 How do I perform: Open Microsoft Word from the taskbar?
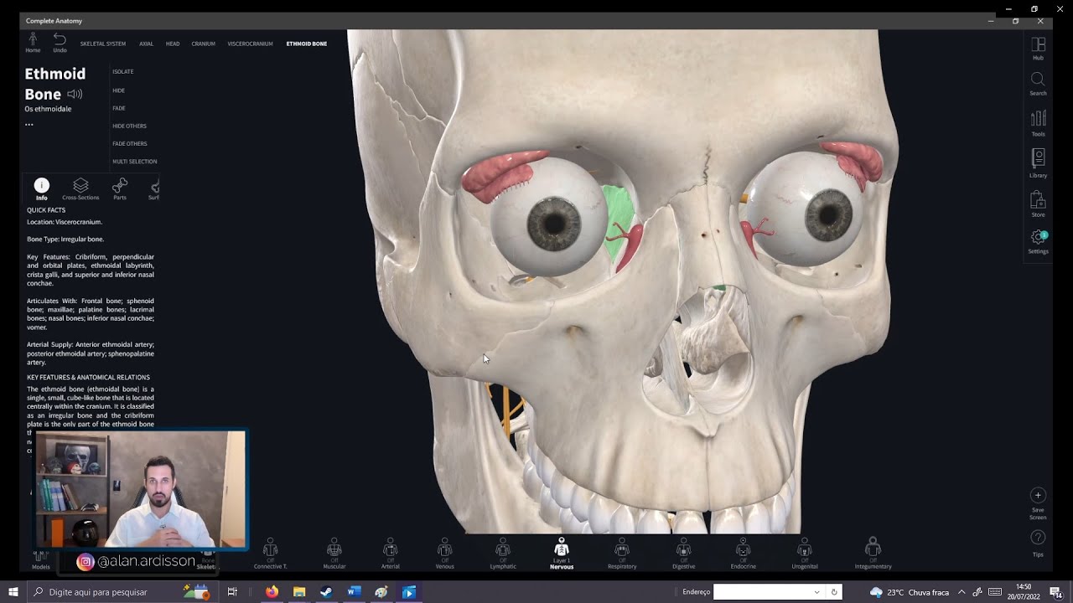[x=354, y=592]
